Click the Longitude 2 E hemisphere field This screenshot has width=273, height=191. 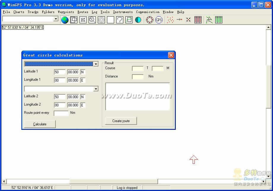(x=83, y=105)
